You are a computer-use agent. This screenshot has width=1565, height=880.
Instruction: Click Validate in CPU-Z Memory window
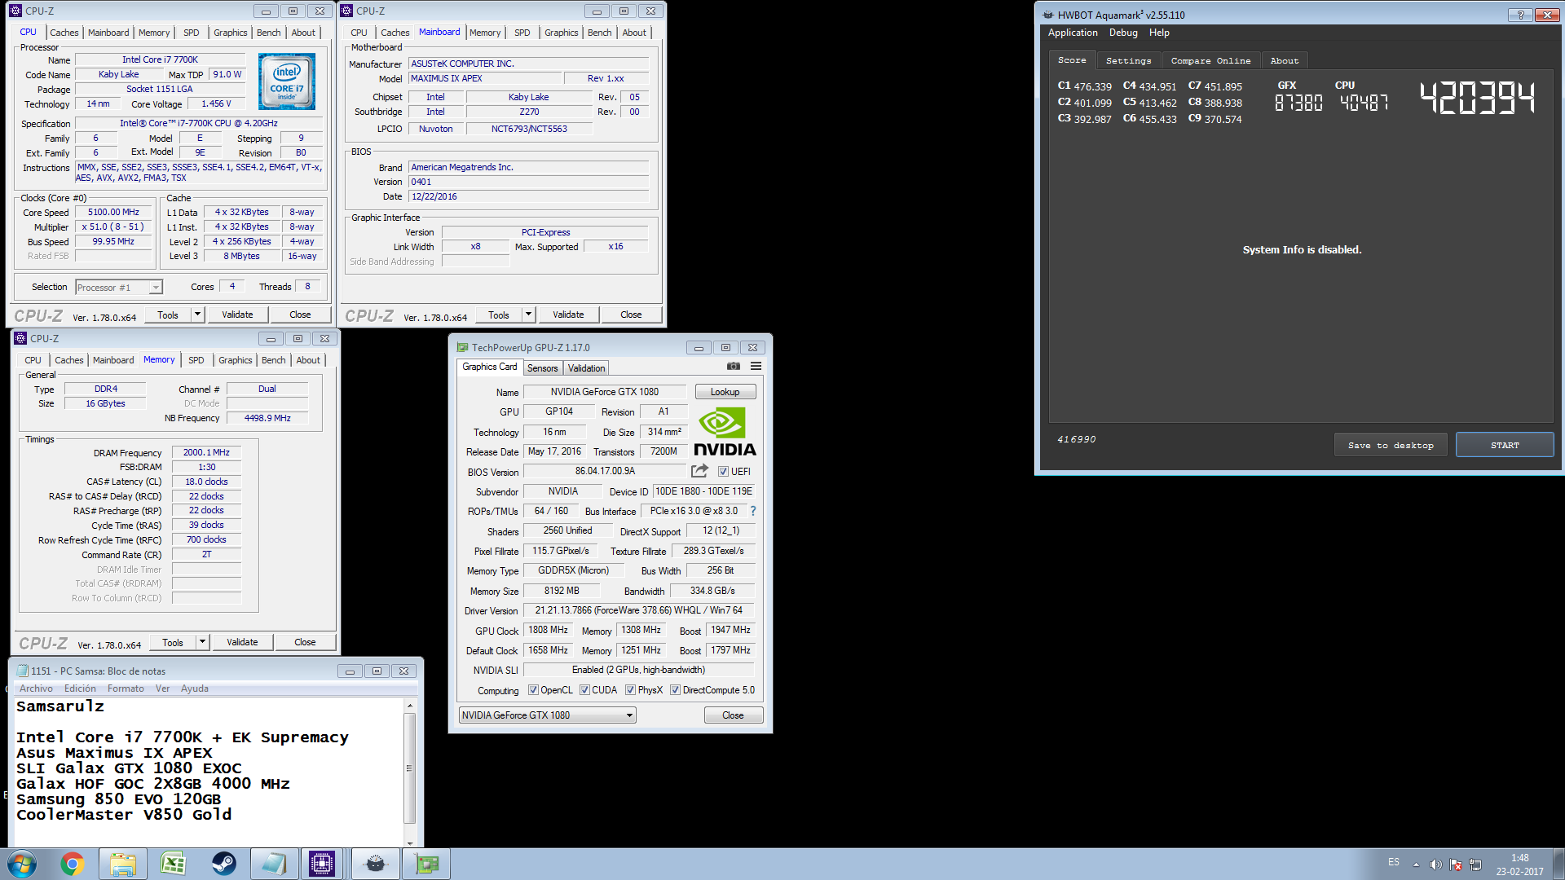coord(242,641)
